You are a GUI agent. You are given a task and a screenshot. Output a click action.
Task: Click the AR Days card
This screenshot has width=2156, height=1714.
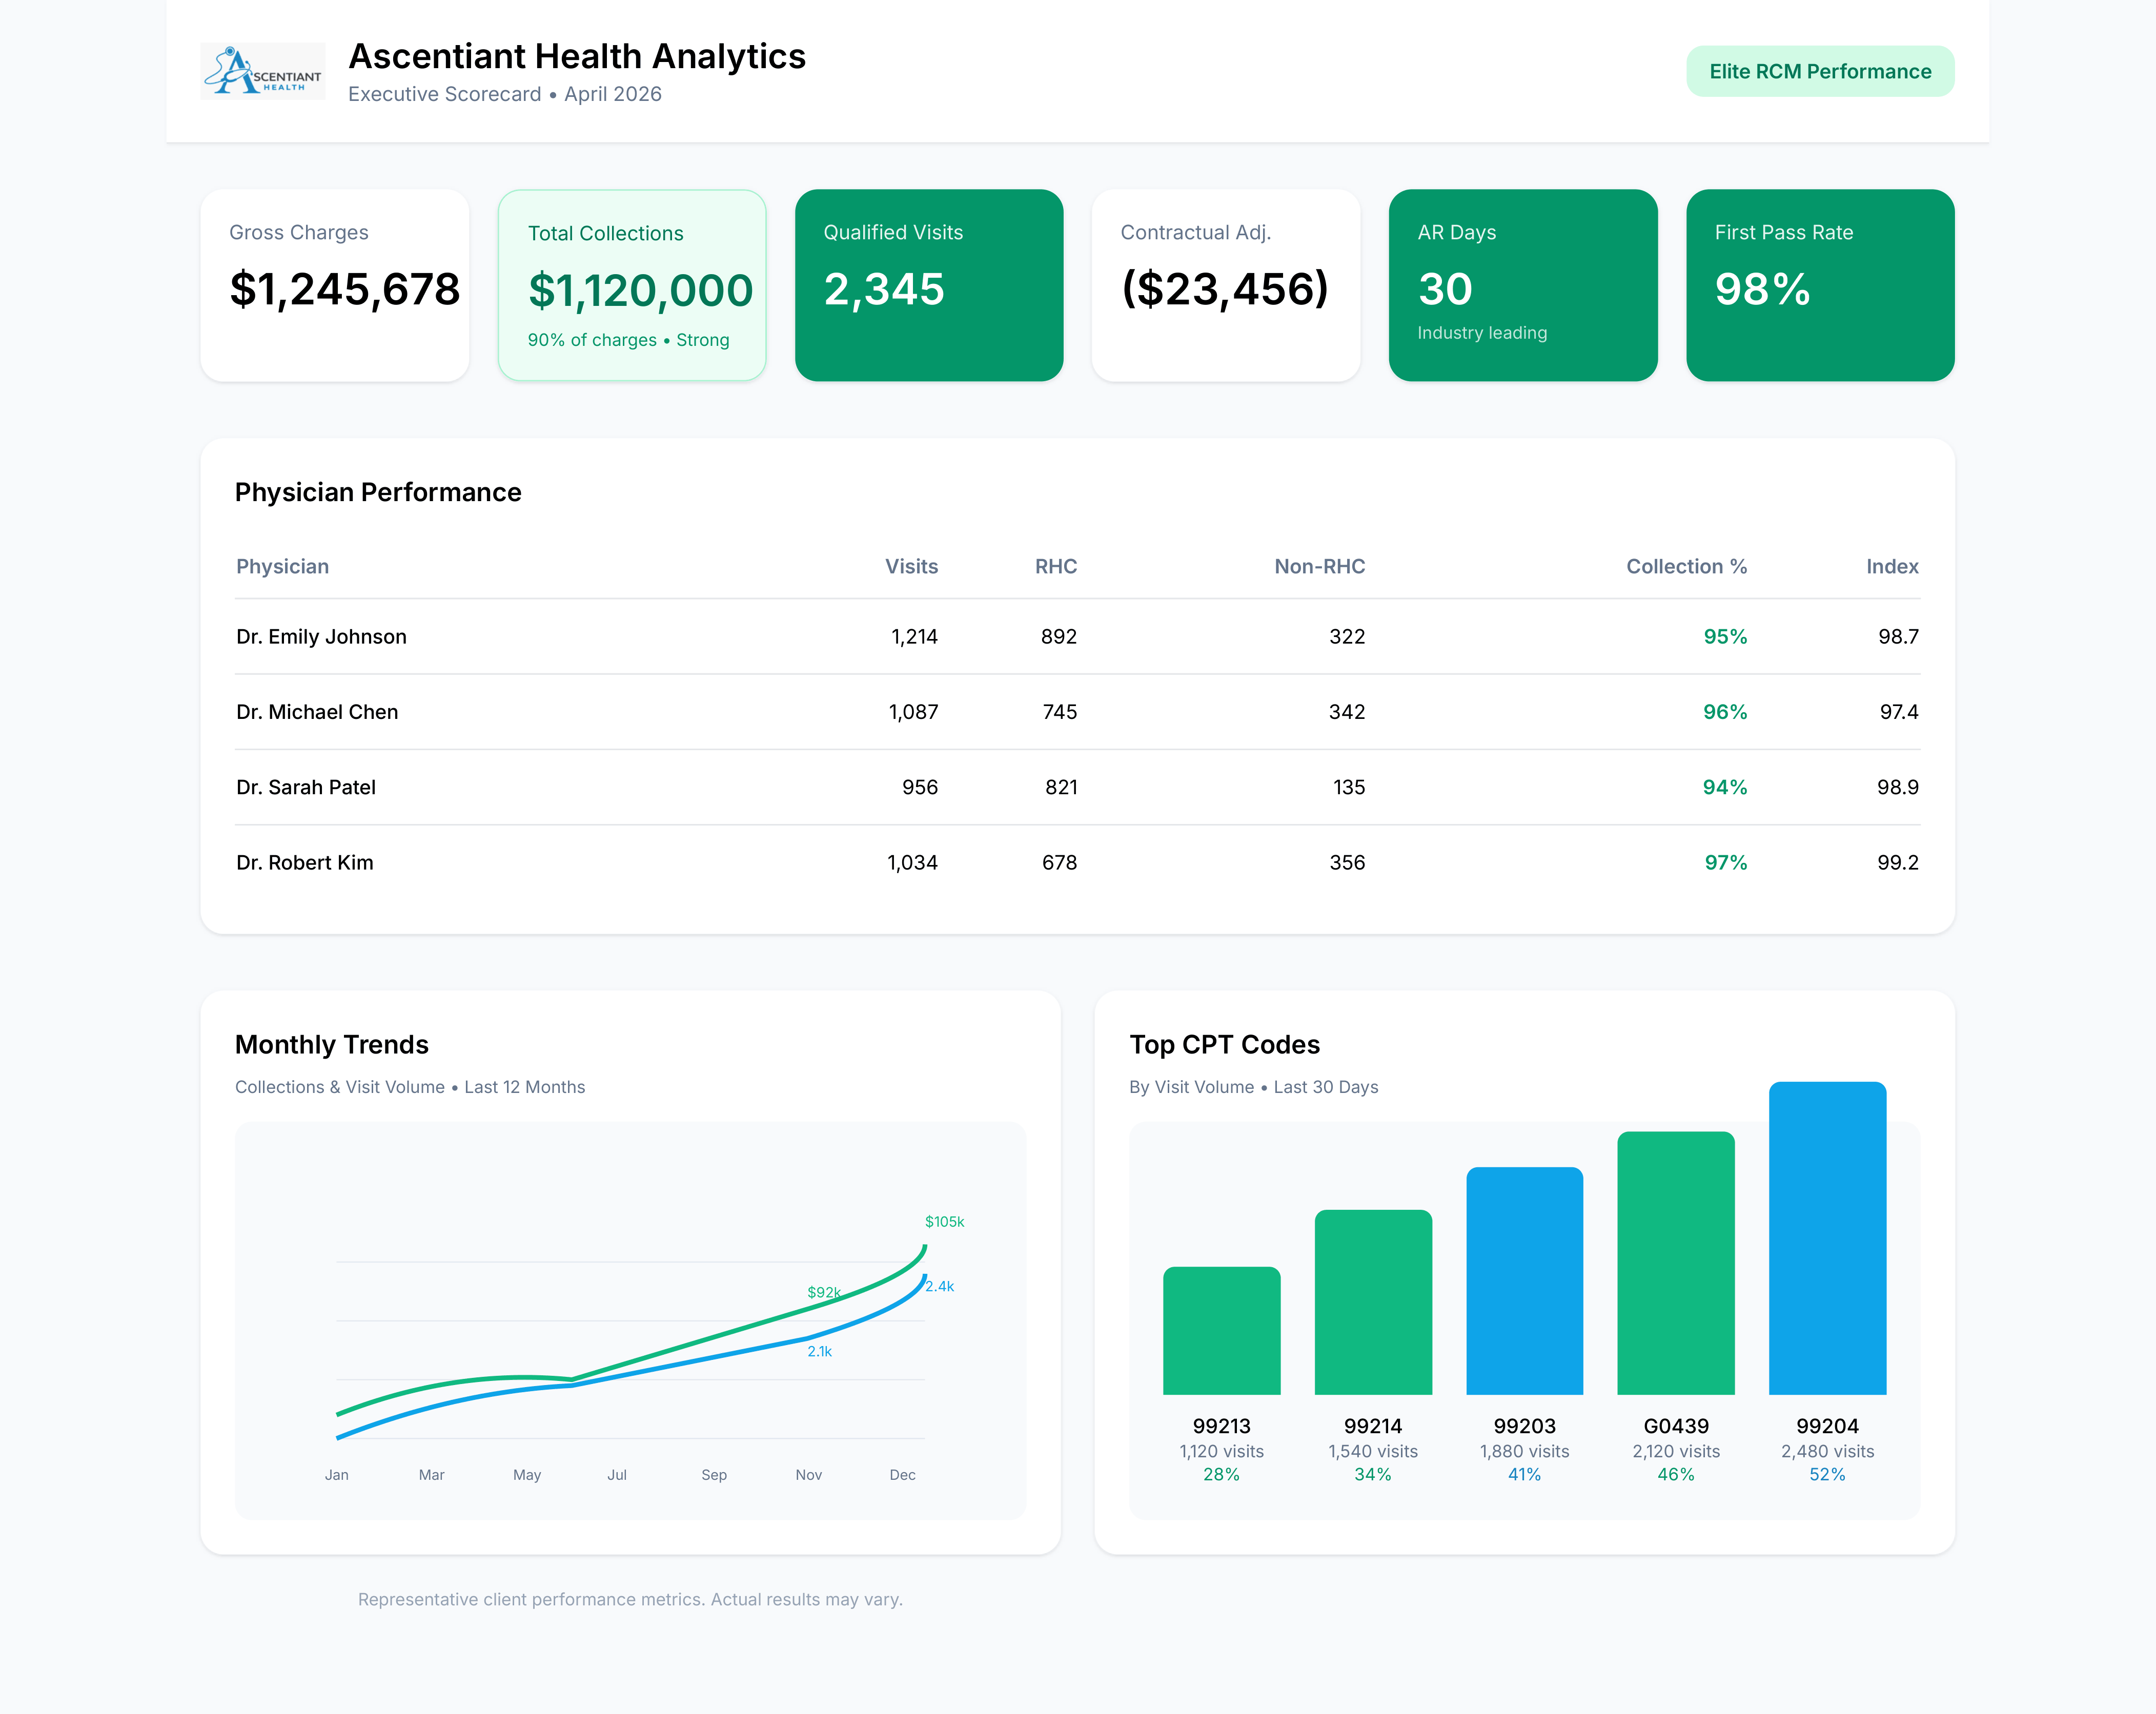(x=1523, y=286)
